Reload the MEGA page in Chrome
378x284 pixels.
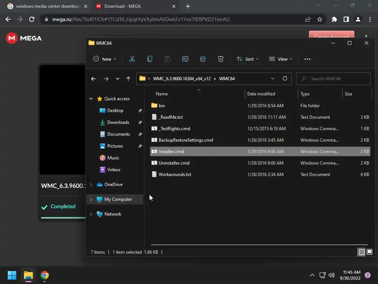click(32, 19)
